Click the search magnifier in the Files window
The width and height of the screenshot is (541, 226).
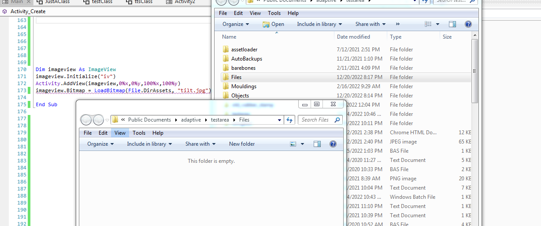click(x=337, y=120)
